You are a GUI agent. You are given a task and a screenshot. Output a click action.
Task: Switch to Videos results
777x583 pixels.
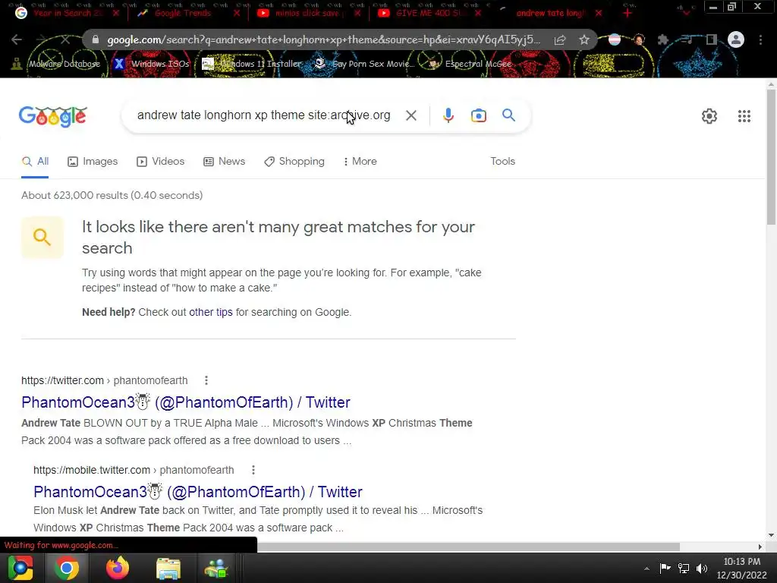point(161,161)
